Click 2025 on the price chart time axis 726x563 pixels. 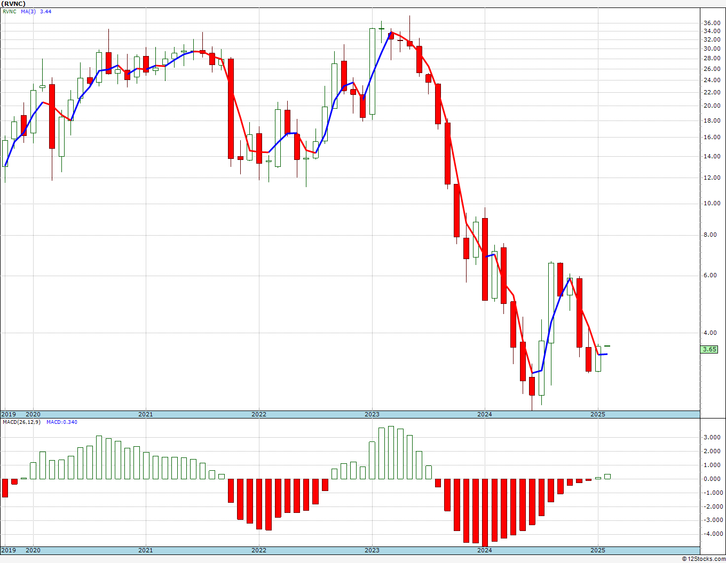click(x=598, y=414)
